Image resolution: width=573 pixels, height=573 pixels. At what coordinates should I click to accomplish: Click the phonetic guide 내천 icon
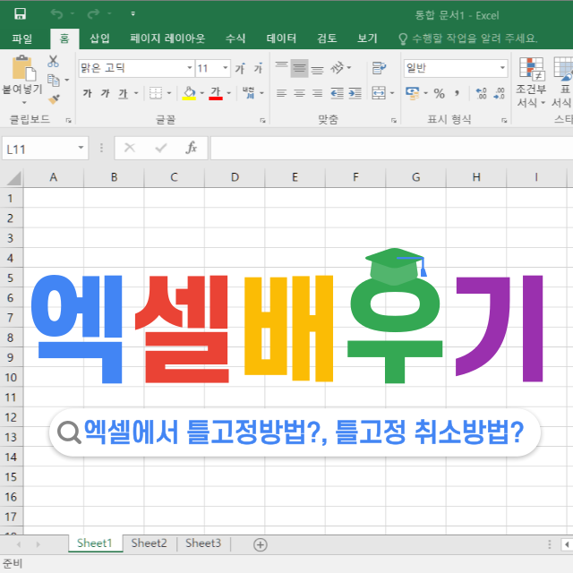tap(249, 93)
